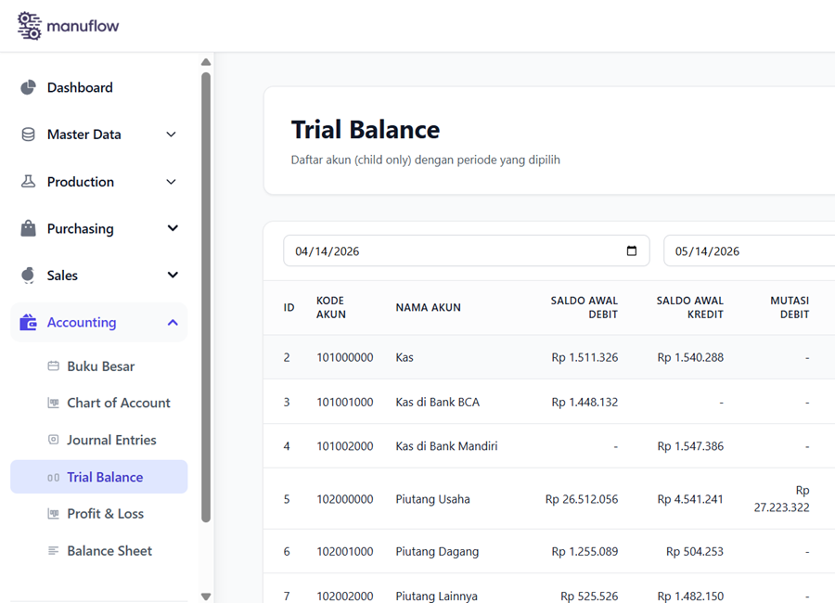Click the Production flask icon

click(28, 182)
